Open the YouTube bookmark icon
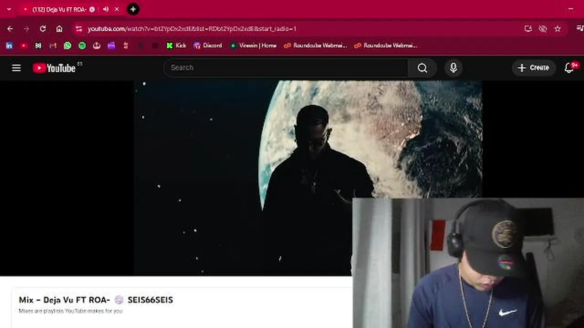This screenshot has height=328, width=584. click(x=24, y=46)
